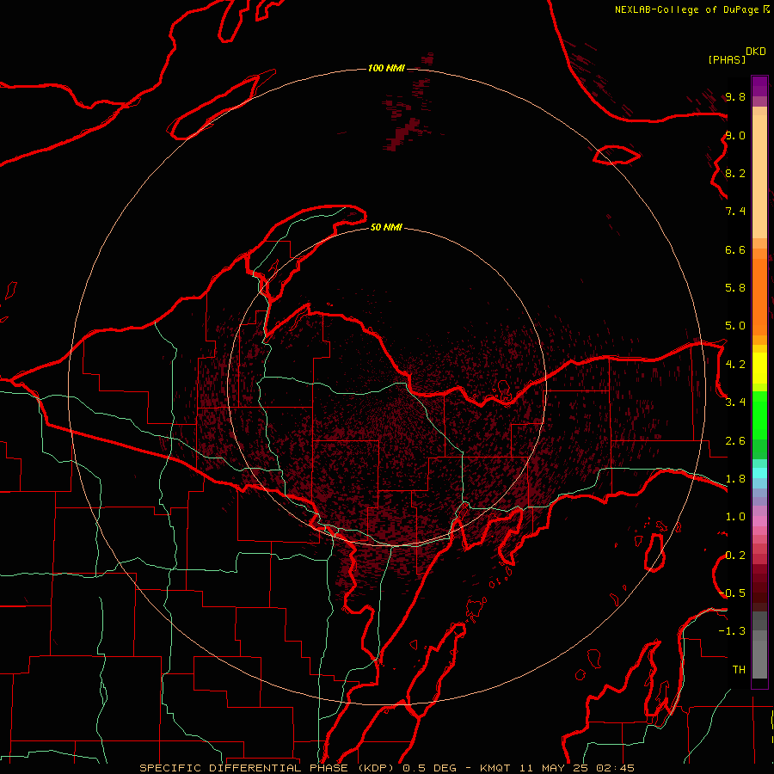774x774 pixels.
Task: Click the [PHAS] legend label
Action: 727,59
